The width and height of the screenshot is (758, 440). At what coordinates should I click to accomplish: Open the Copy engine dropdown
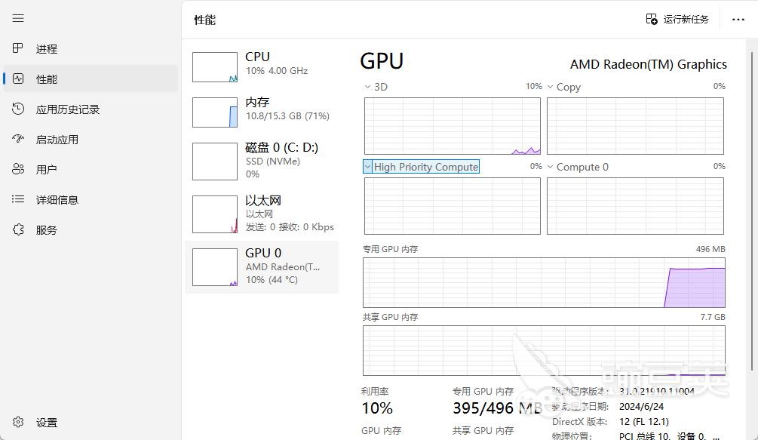click(x=550, y=87)
